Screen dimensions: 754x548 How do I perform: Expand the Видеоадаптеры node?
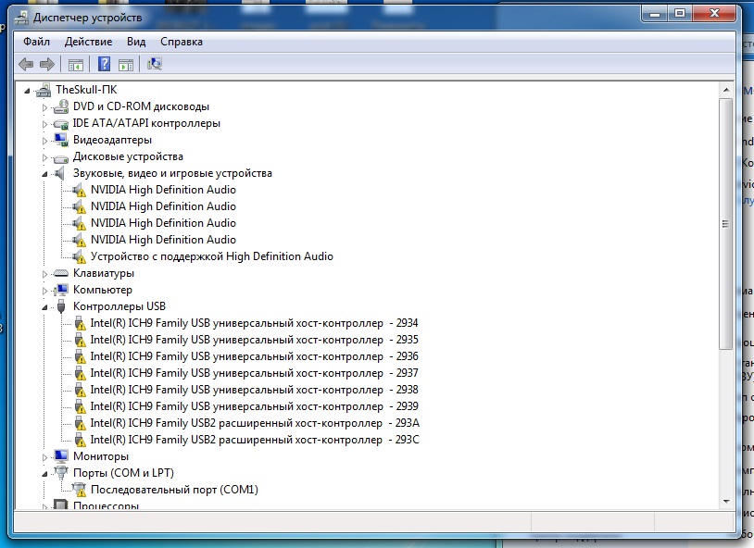tap(44, 141)
